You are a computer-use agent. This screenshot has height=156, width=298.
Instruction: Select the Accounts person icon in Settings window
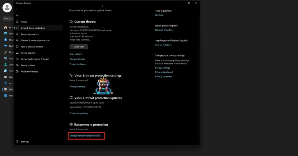coord(6,65)
